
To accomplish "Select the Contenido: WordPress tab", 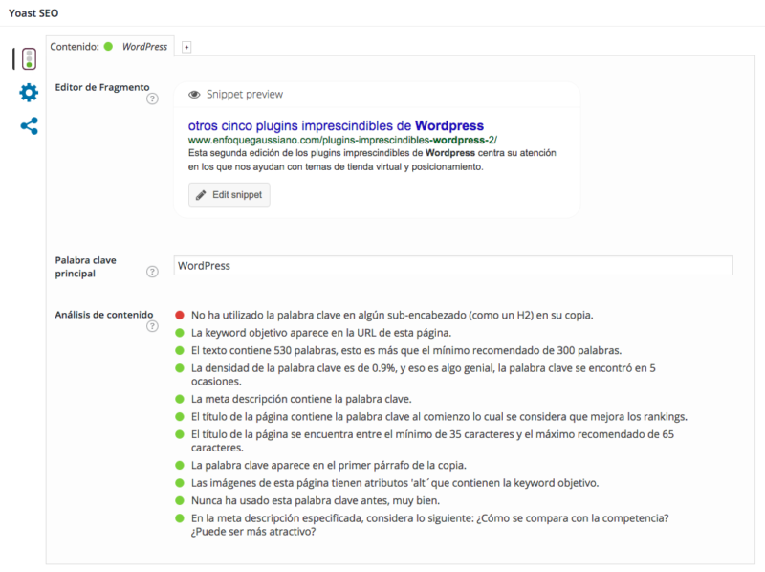I will (110, 46).
